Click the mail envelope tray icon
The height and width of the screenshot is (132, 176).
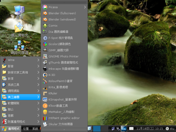point(131,128)
